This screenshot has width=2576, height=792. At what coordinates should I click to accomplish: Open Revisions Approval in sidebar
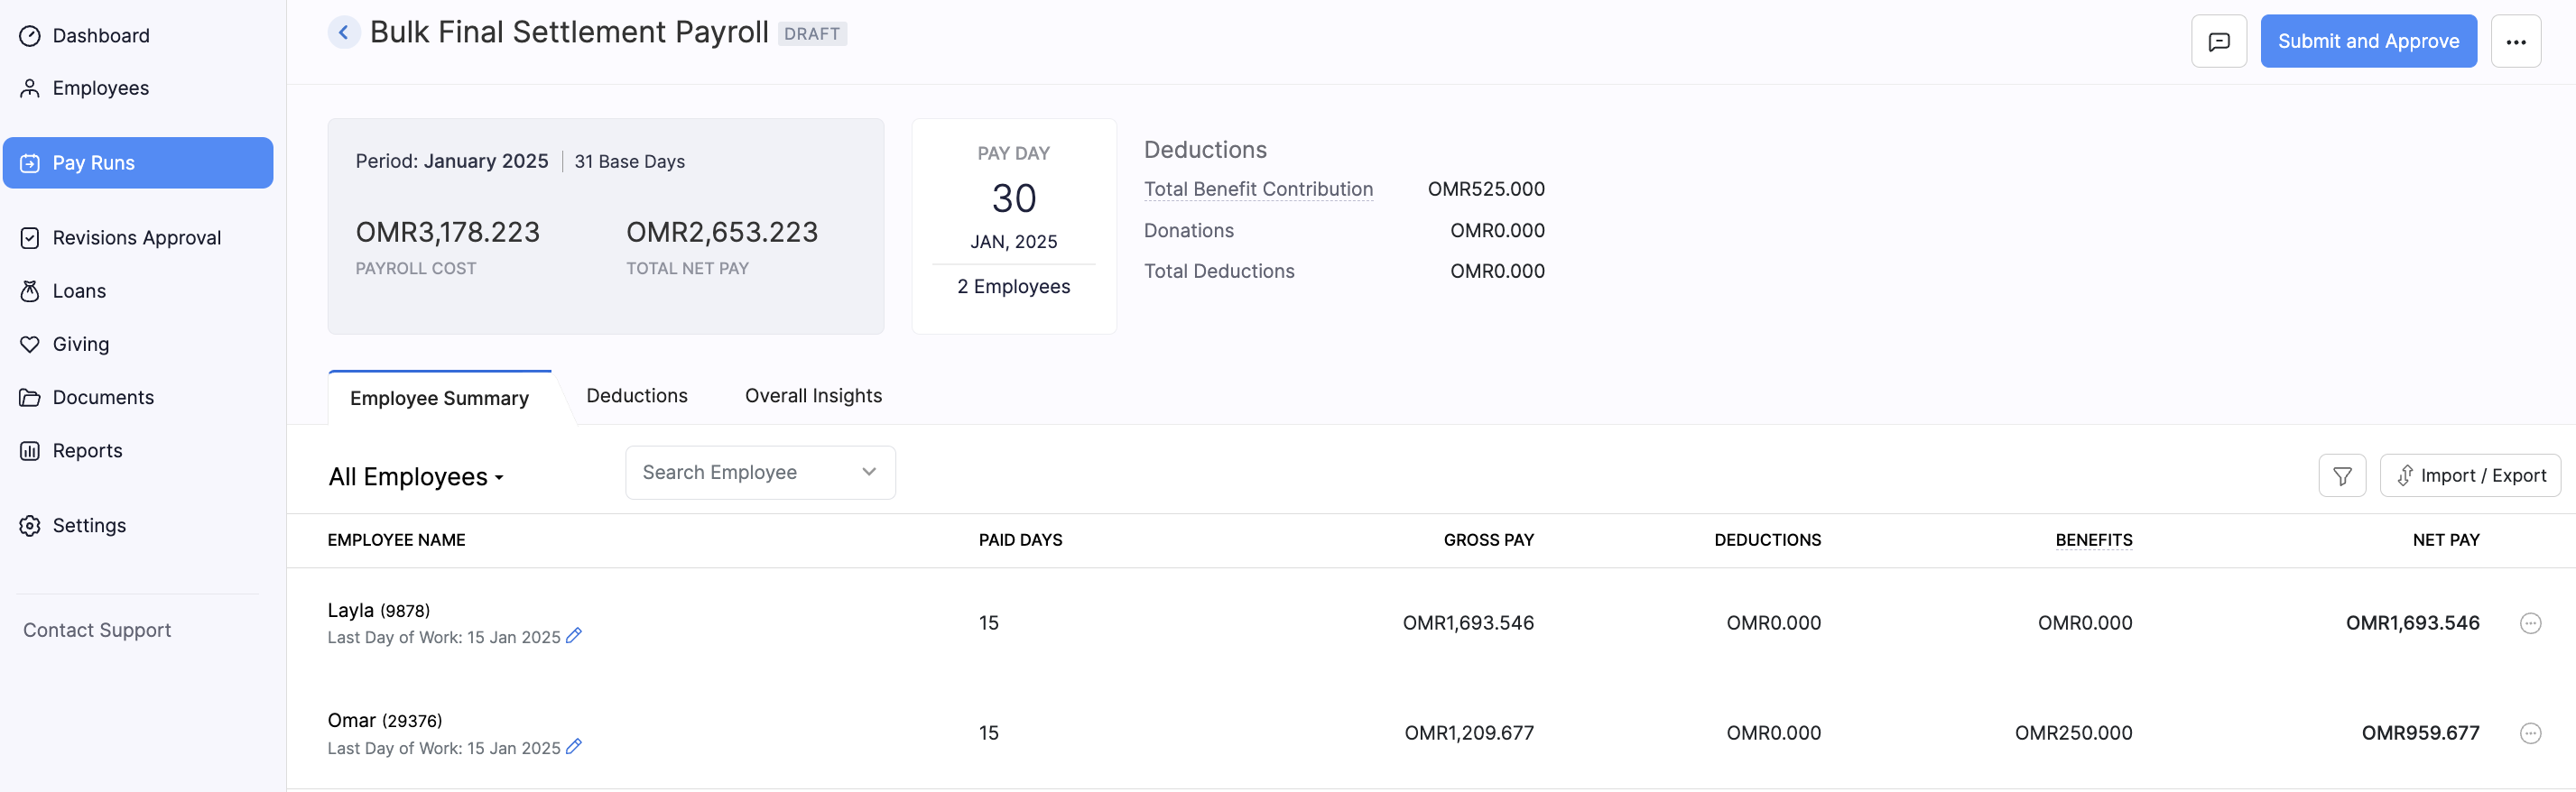136,238
